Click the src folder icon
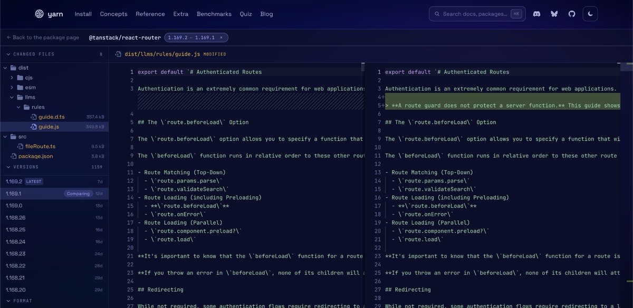 tap(14, 137)
